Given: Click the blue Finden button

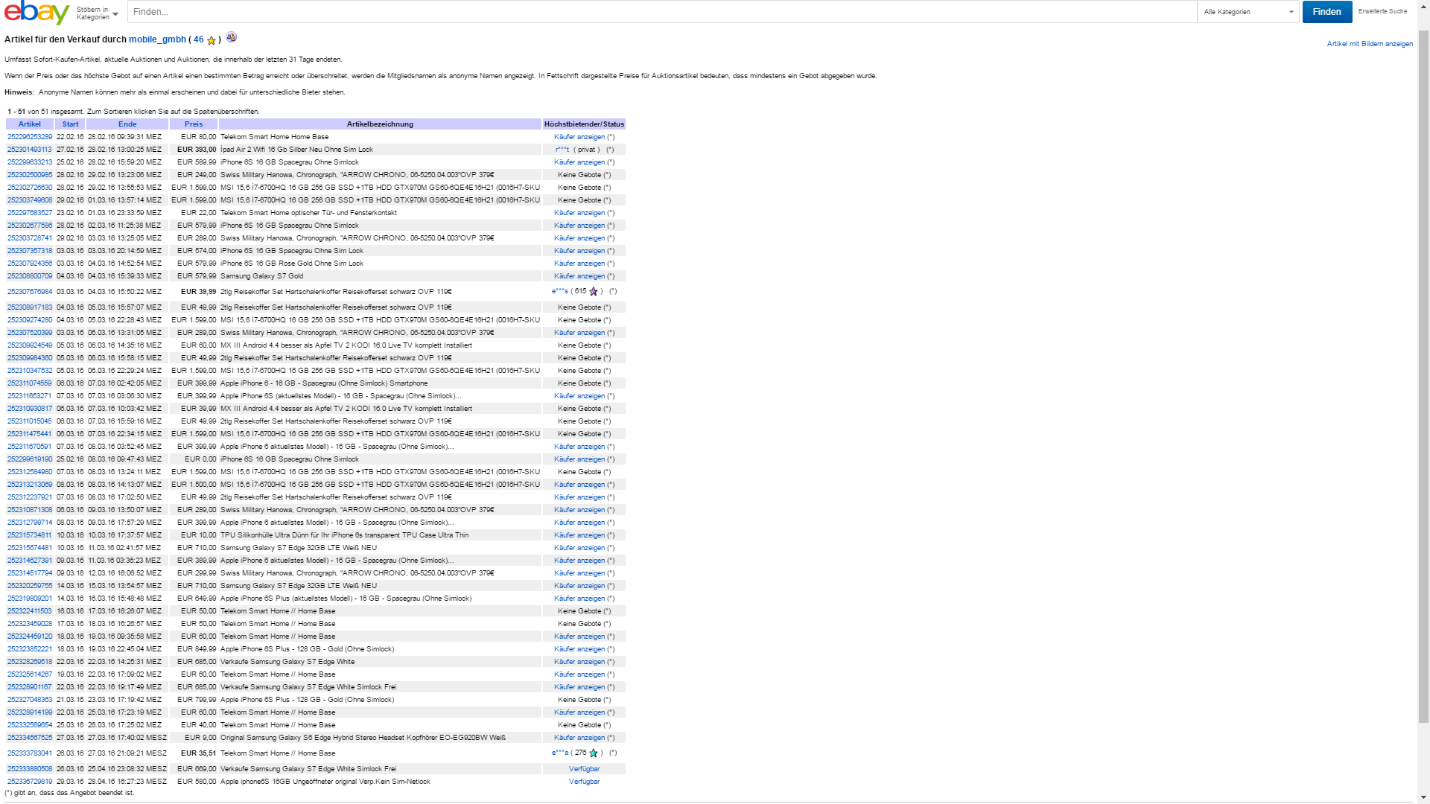Looking at the screenshot, I should point(1327,12).
